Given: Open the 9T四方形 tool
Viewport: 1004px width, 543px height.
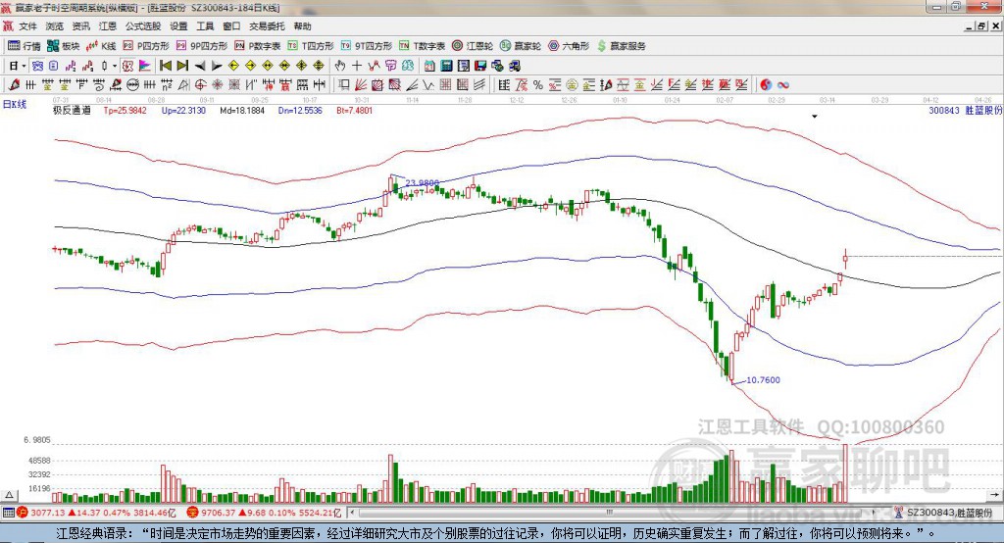Looking at the screenshot, I should (367, 46).
